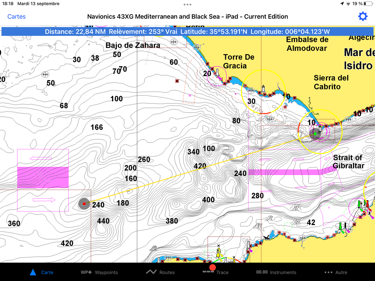Viewport: 375px width, 281px height.
Task: Tap the 'Bajo de Zahara' label
Action: click(x=133, y=45)
